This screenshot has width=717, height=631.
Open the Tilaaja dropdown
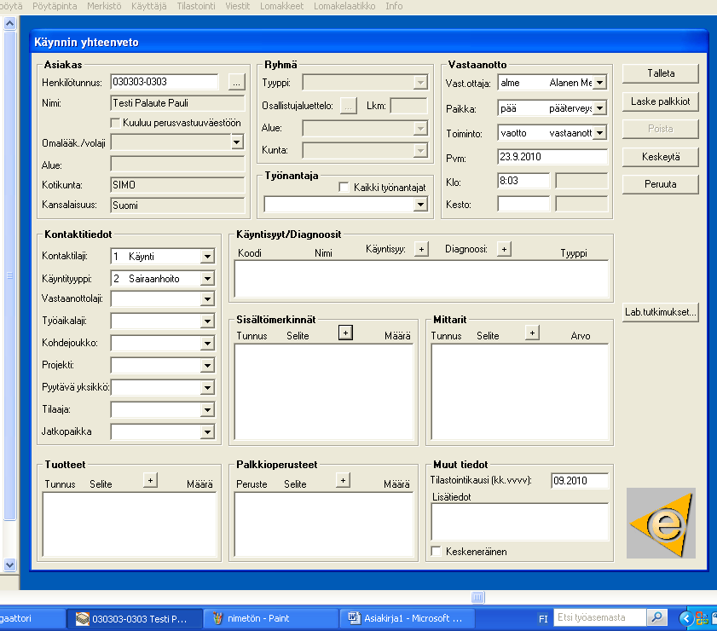click(x=208, y=409)
